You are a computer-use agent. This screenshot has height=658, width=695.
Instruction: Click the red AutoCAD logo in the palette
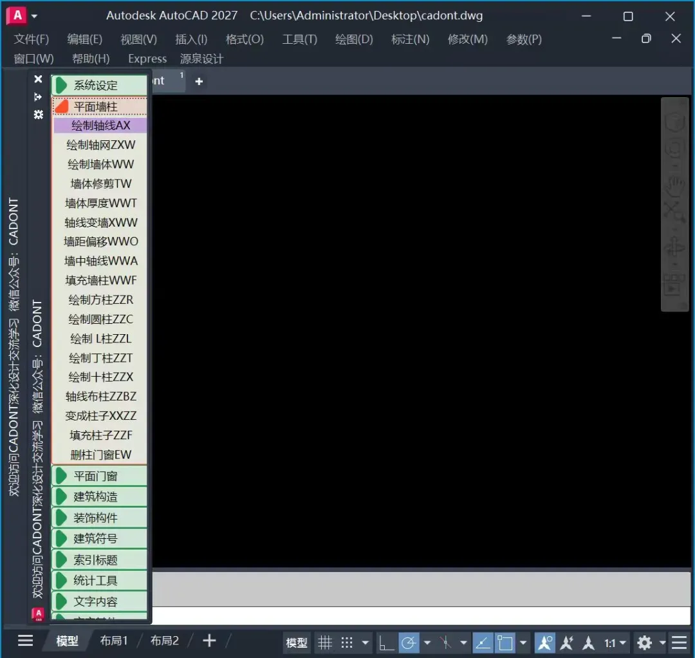38,614
